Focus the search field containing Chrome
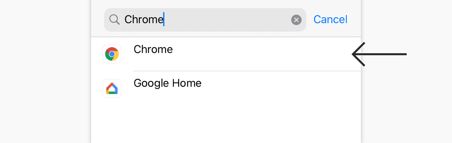This screenshot has height=143, width=452. coord(205,20)
